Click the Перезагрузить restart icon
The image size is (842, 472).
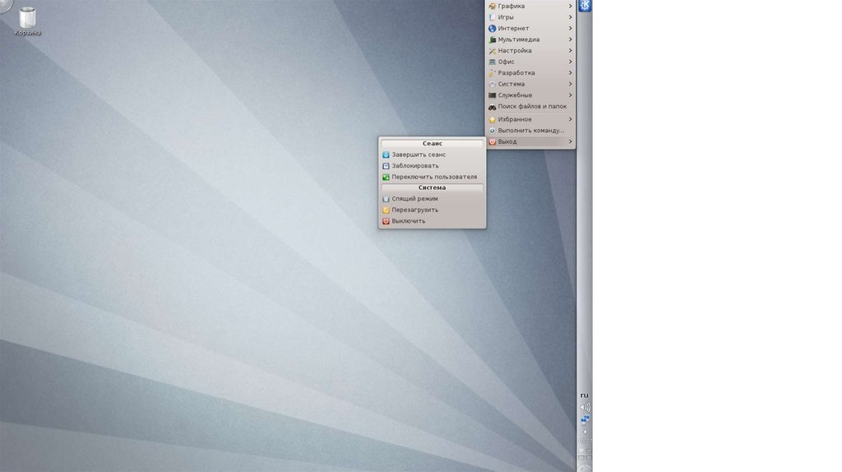coord(386,210)
